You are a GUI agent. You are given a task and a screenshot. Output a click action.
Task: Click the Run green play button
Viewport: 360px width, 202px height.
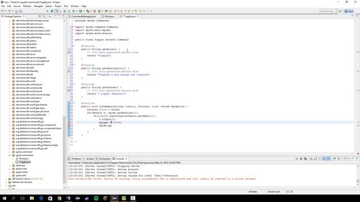(x=80, y=11)
